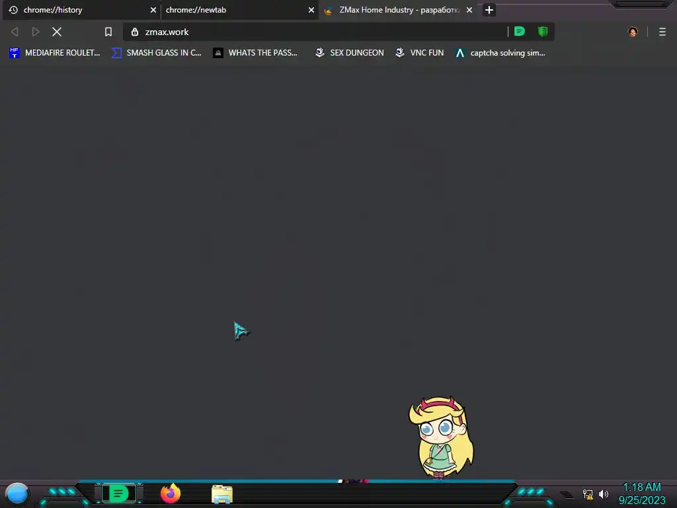
Task: Switch to the chrome://history tab
Action: 81,10
